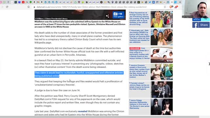This screenshot has height=118, width=210.
Task: Click the 'William J. Clinton Presidential Library' credit
Action: (52, 19)
